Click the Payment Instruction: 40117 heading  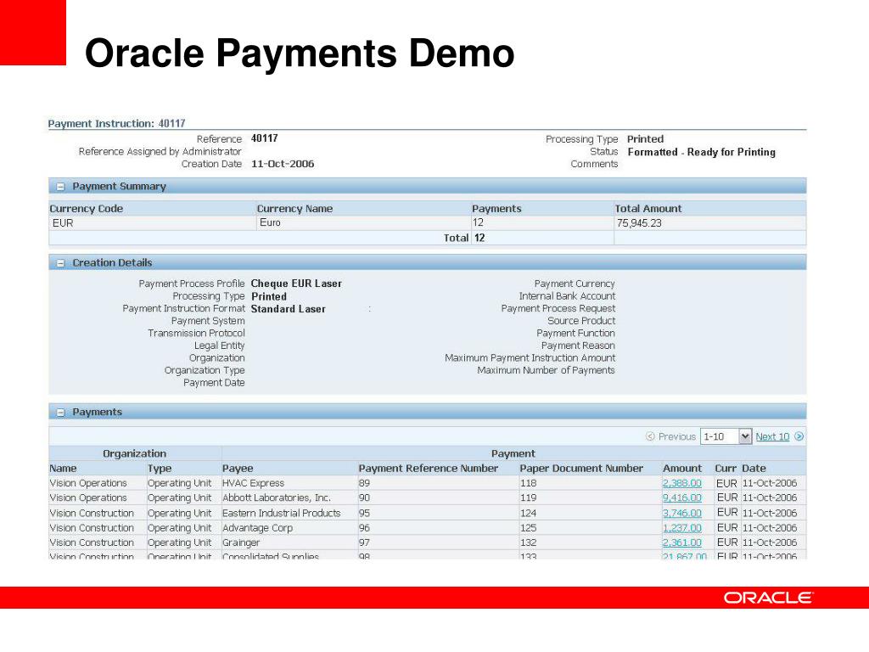pyautogui.click(x=116, y=124)
